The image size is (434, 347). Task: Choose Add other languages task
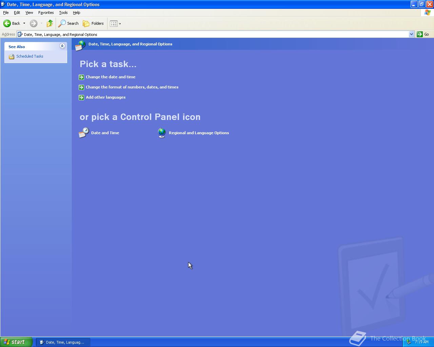pyautogui.click(x=106, y=97)
